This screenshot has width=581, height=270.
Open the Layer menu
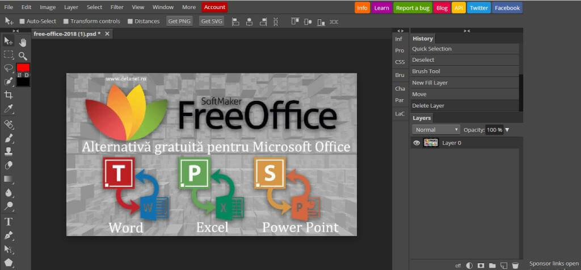(x=71, y=7)
